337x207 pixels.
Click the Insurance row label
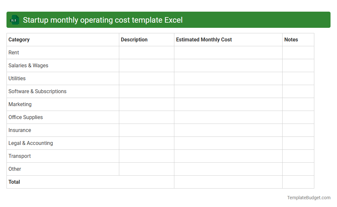coord(20,130)
